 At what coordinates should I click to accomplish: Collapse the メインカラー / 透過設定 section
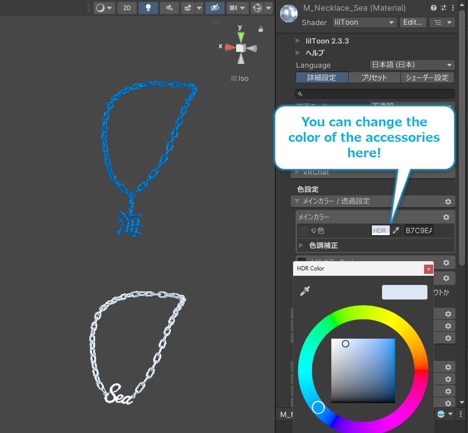[297, 201]
